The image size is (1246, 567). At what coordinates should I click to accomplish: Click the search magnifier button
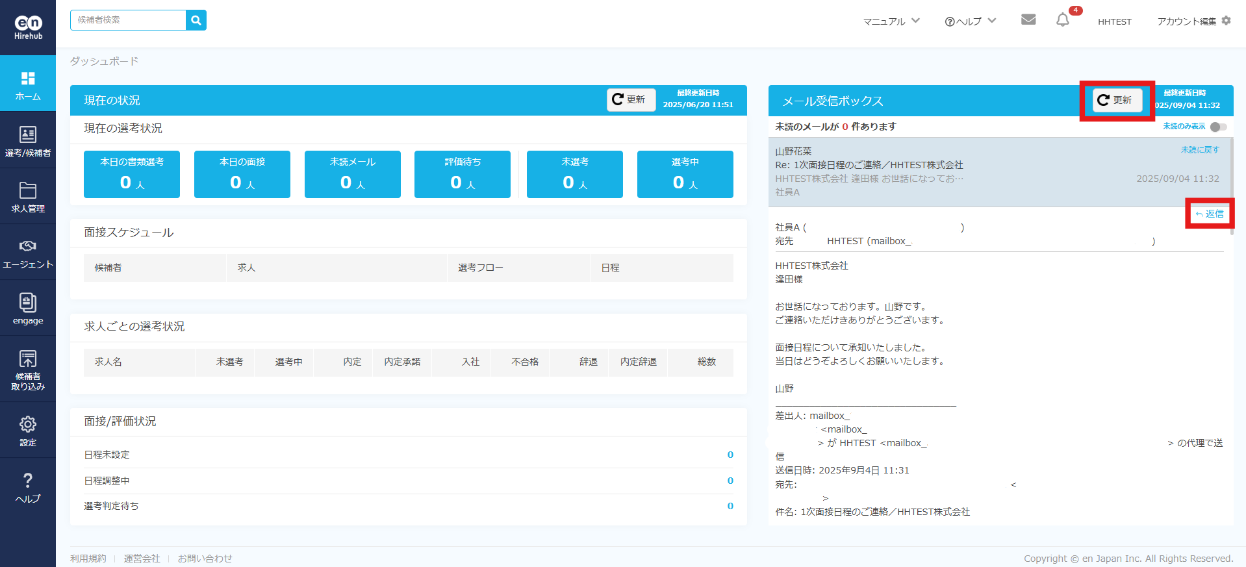(x=196, y=20)
